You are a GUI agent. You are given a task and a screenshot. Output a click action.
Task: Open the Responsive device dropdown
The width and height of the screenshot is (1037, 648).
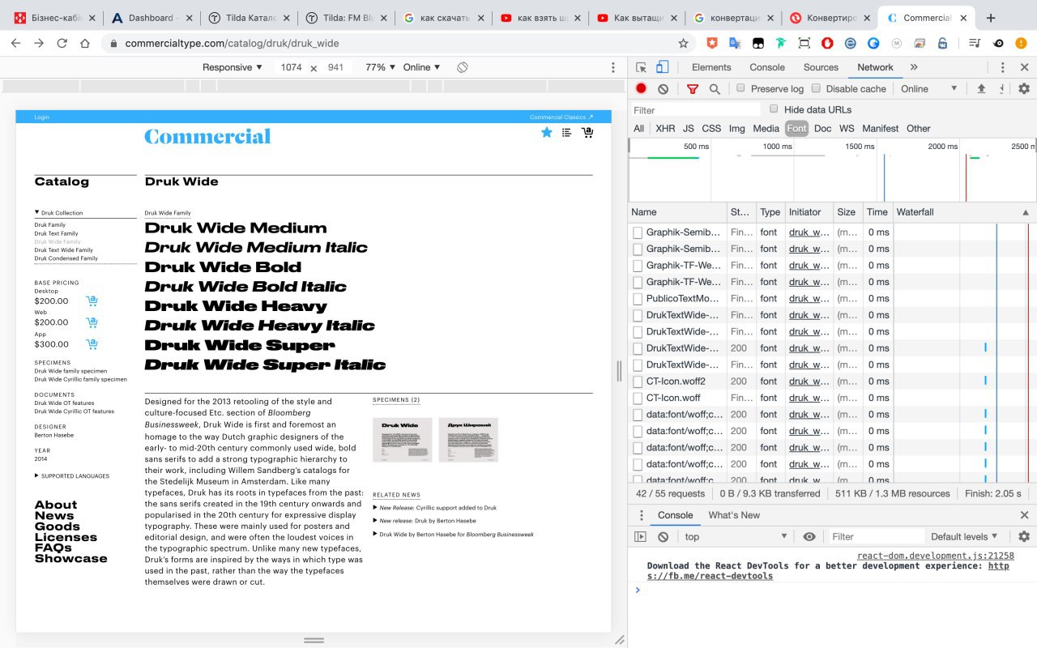(233, 67)
